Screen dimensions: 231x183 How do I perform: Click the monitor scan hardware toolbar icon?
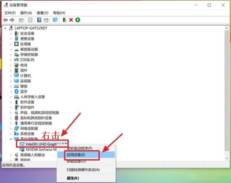[55, 20]
